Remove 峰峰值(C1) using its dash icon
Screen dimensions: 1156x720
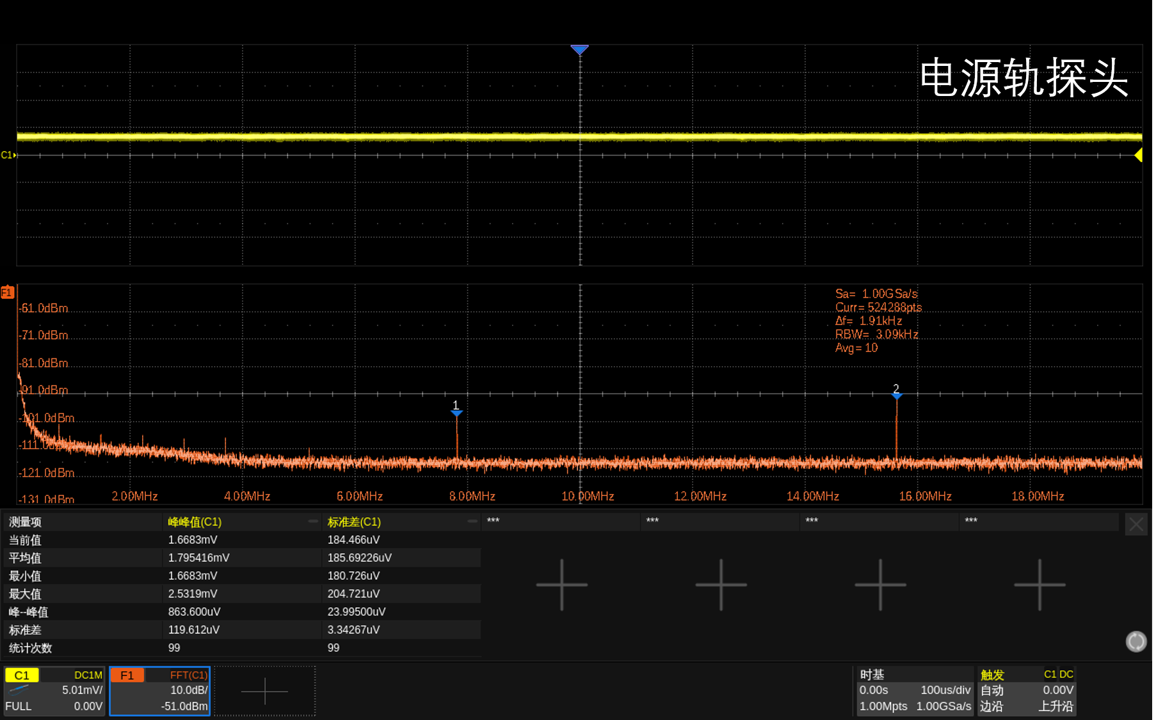313,522
